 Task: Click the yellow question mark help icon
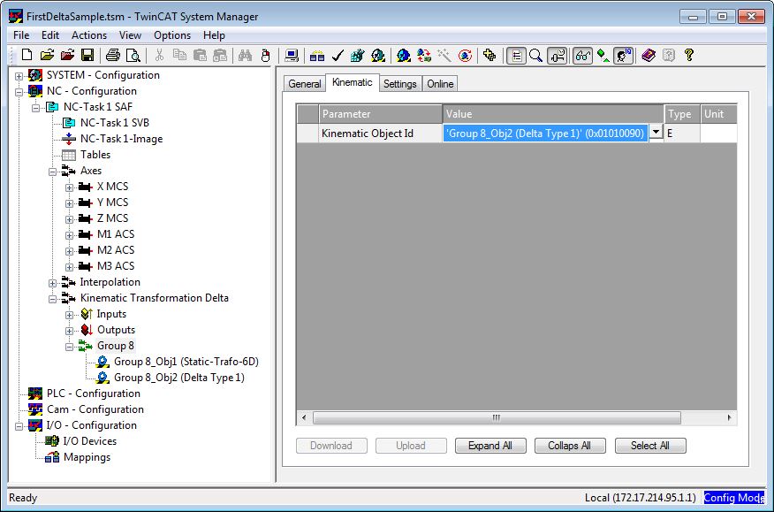pos(689,56)
